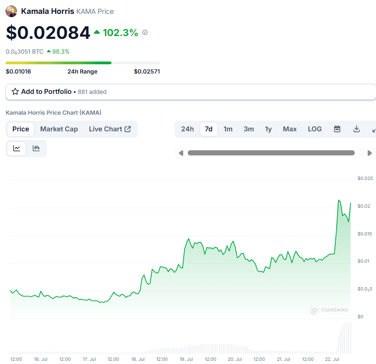
Task: Click the 16. Jul x-axis label
Action: 41,359
